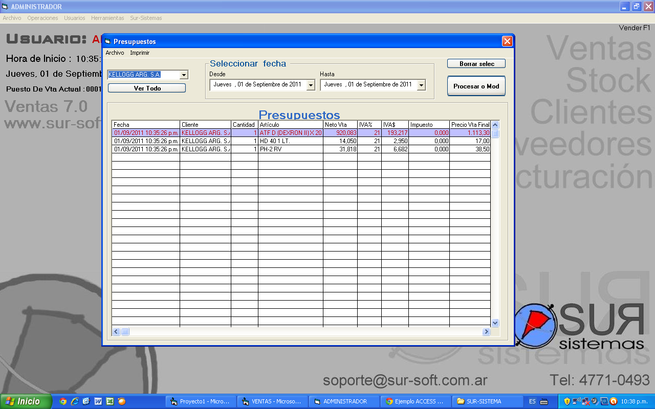Expand the Hasta date picker arrow
Screen dimensions: 655x409
click(x=421, y=85)
